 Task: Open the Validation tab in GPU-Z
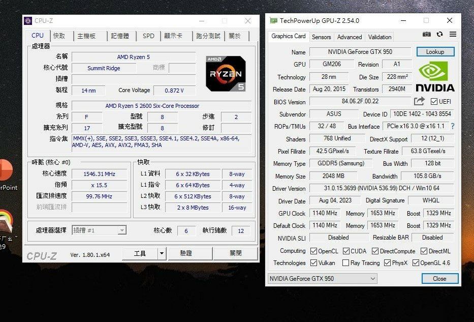click(x=380, y=37)
